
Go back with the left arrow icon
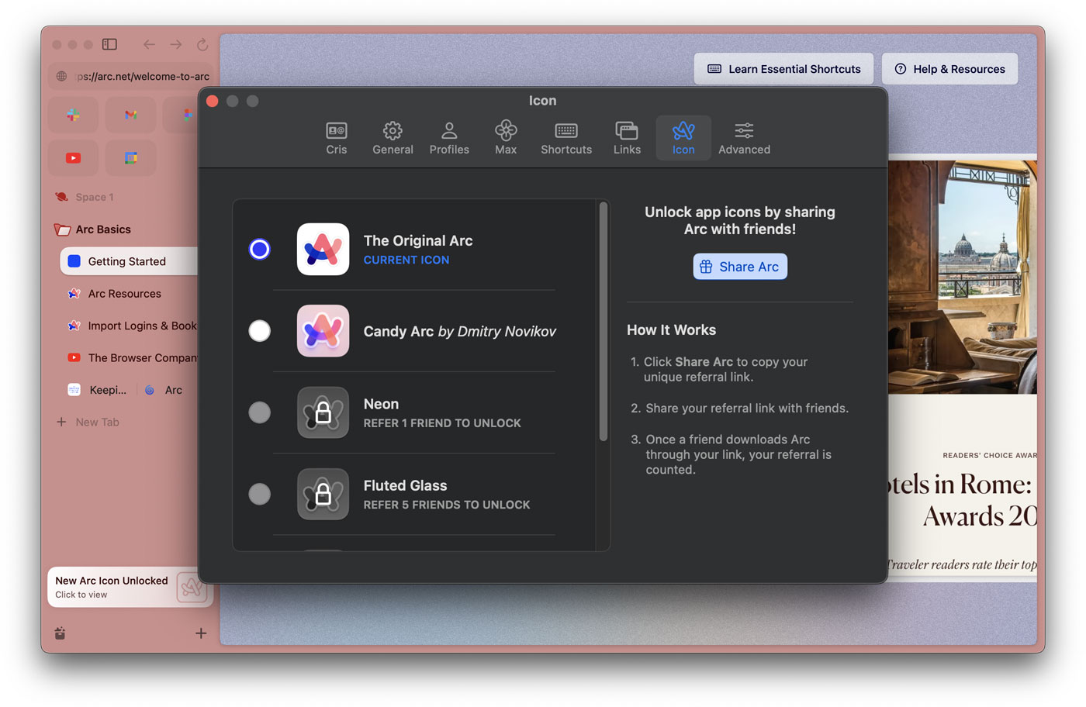tap(149, 45)
